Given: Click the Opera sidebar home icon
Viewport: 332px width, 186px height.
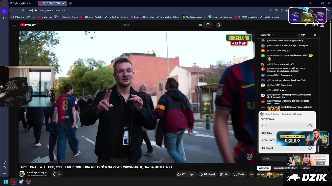Looking at the screenshot, I should coord(4,11).
